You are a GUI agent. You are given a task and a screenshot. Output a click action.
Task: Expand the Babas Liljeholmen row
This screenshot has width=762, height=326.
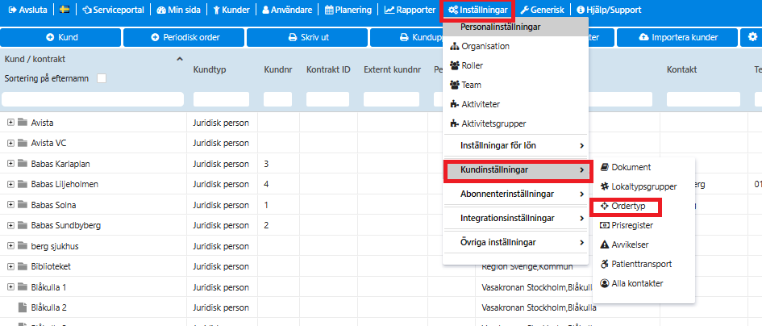point(10,185)
